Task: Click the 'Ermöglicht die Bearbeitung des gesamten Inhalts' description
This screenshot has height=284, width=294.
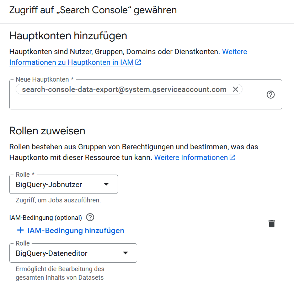Action: [60, 273]
